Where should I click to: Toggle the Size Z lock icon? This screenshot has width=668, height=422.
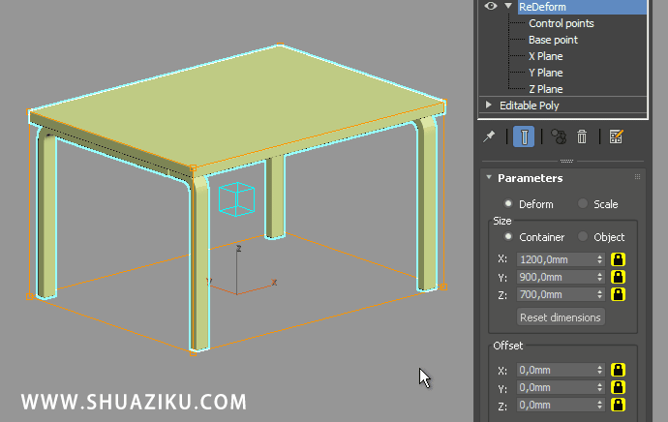[618, 294]
